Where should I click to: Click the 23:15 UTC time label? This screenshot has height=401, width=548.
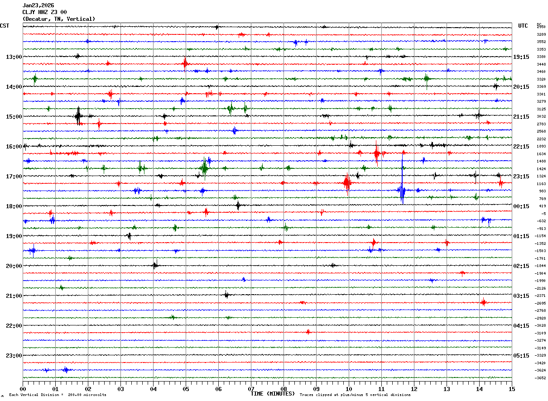pos(521,177)
